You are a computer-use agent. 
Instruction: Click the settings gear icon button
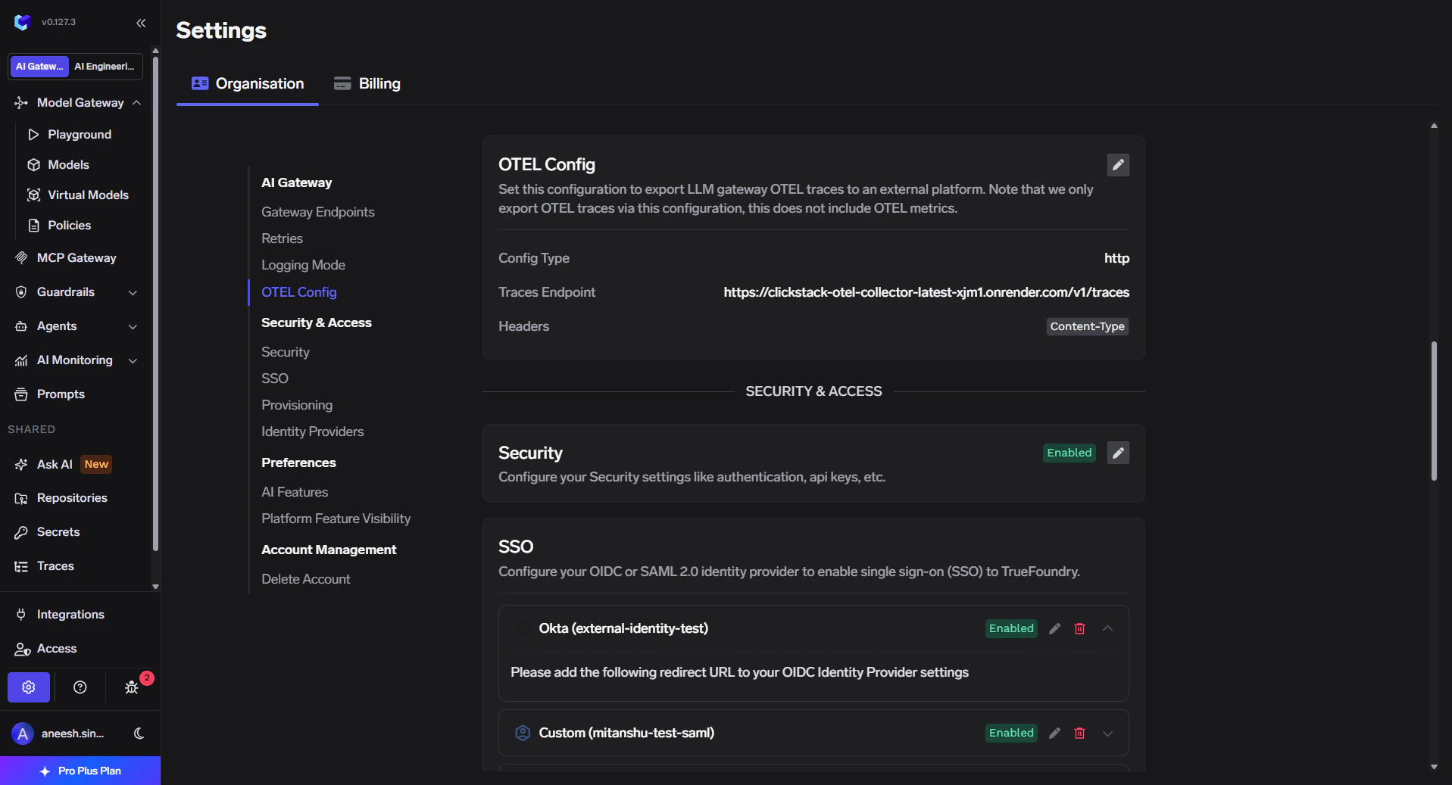[x=29, y=687]
